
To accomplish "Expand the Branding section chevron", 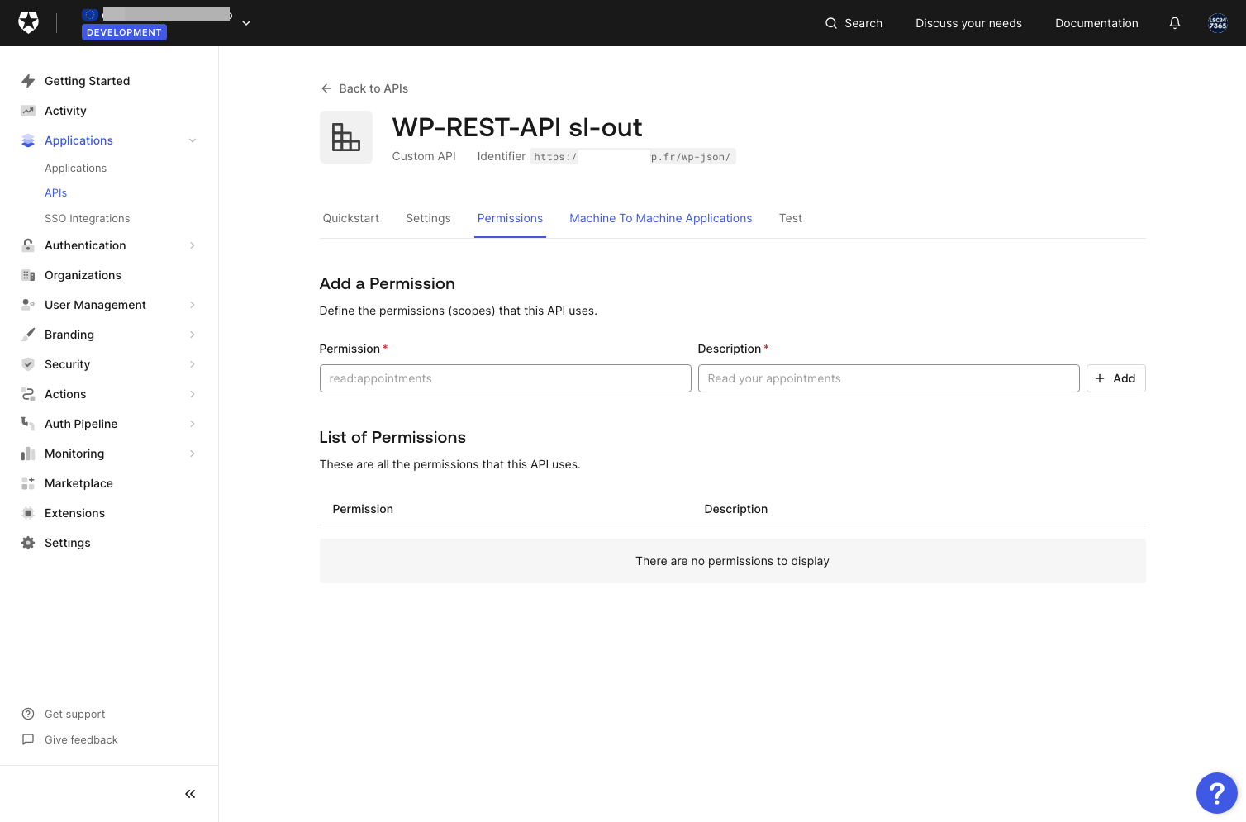I will coord(193,335).
